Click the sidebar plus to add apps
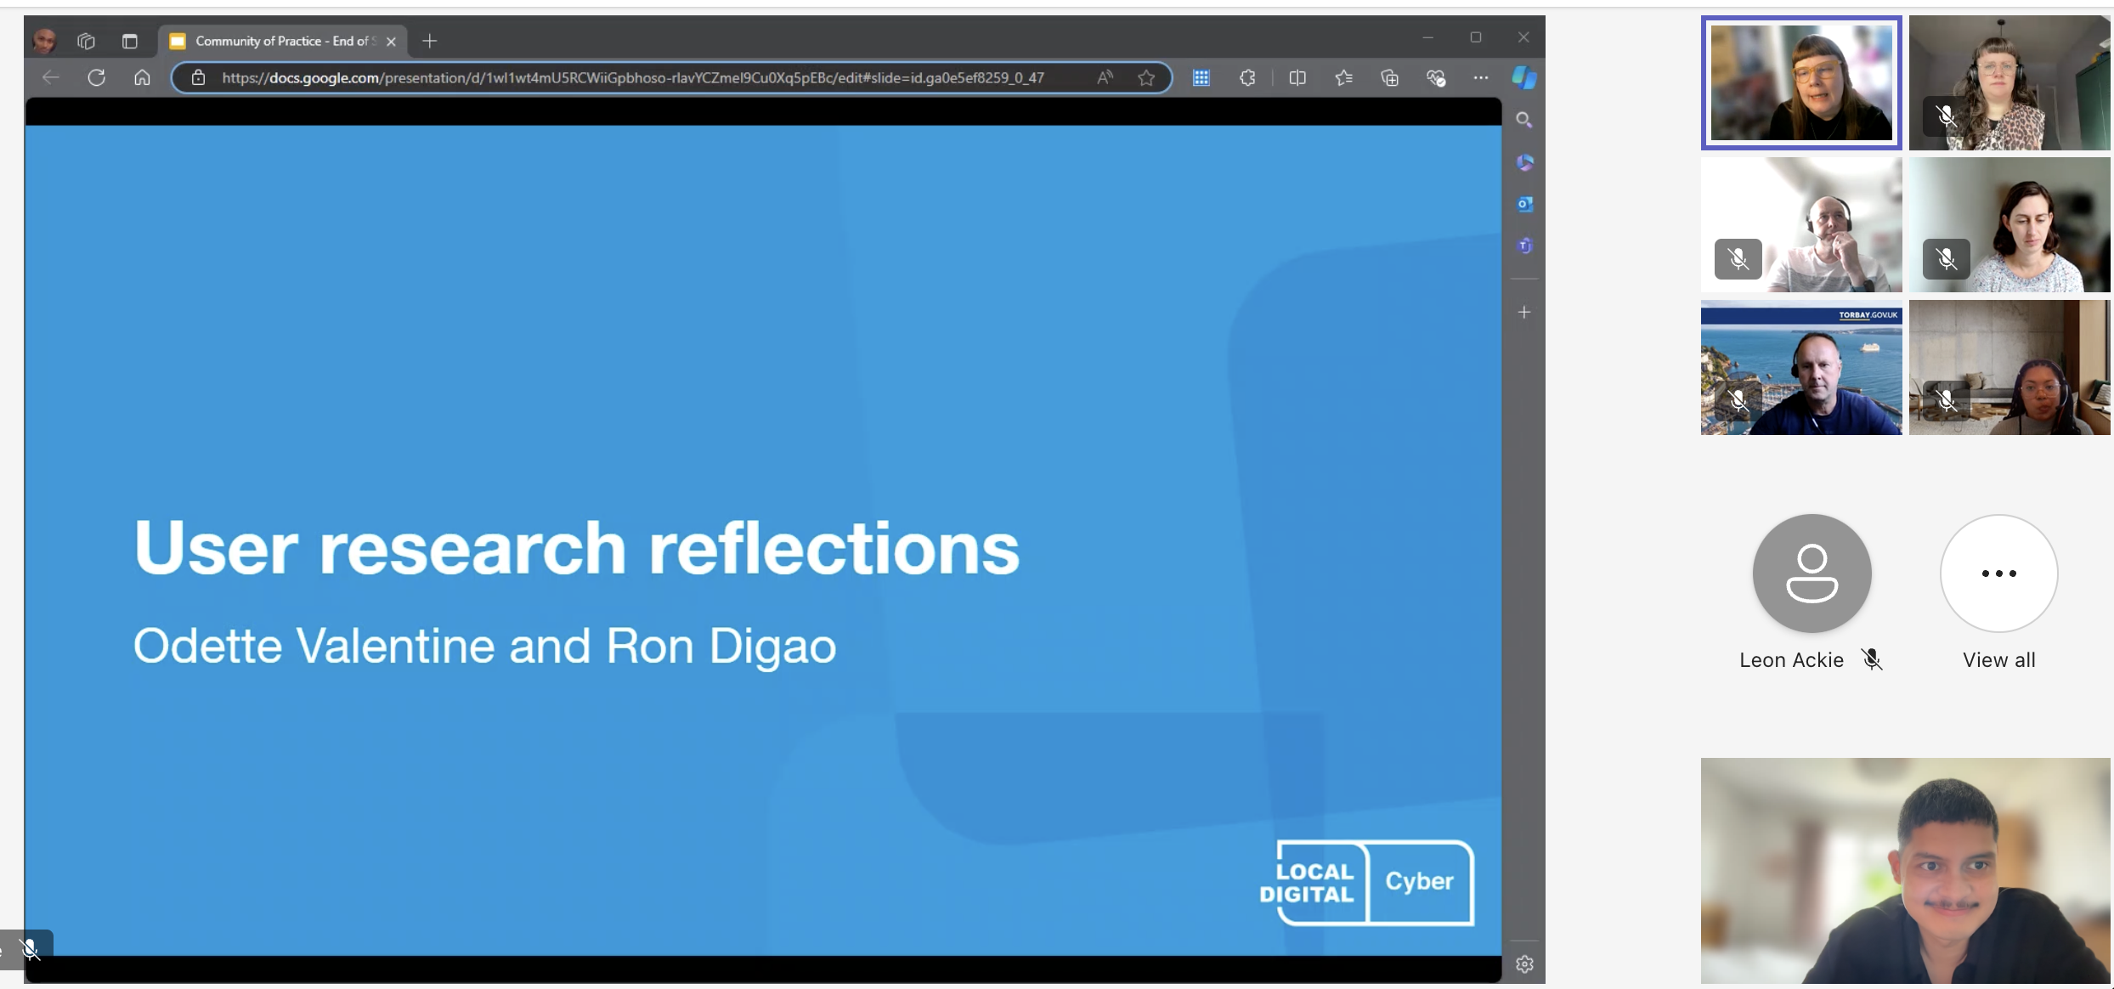Image resolution: width=2114 pixels, height=989 pixels. 1524,312
